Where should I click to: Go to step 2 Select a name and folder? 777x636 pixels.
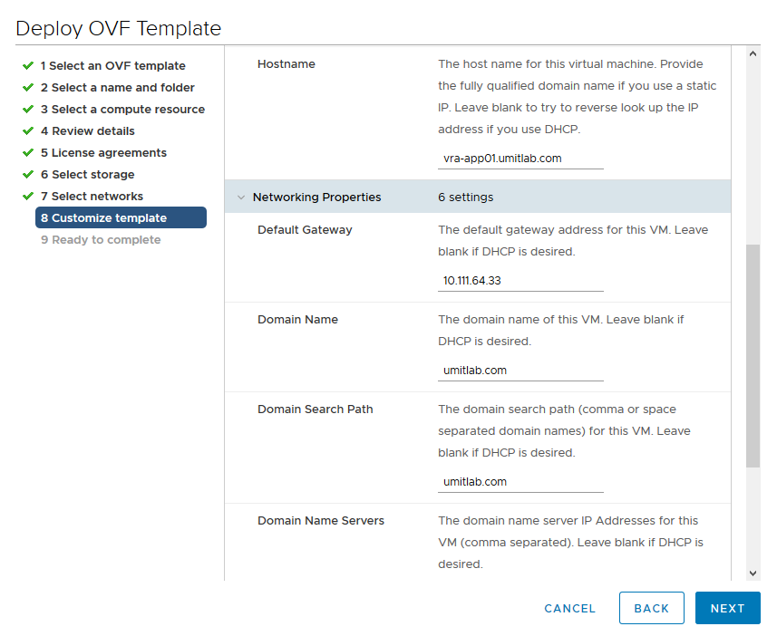(x=117, y=88)
